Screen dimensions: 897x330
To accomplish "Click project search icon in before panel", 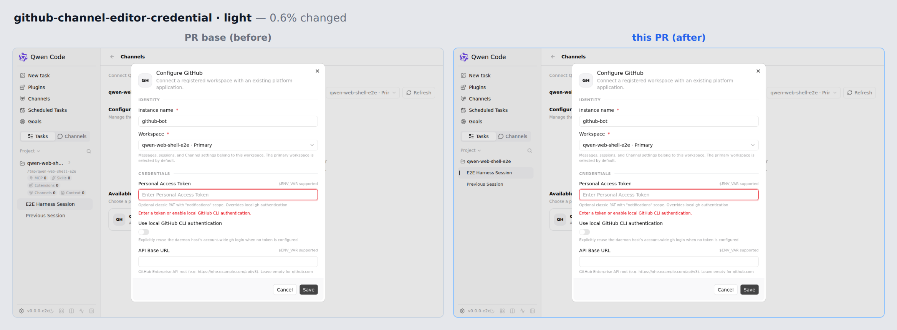I will point(89,151).
